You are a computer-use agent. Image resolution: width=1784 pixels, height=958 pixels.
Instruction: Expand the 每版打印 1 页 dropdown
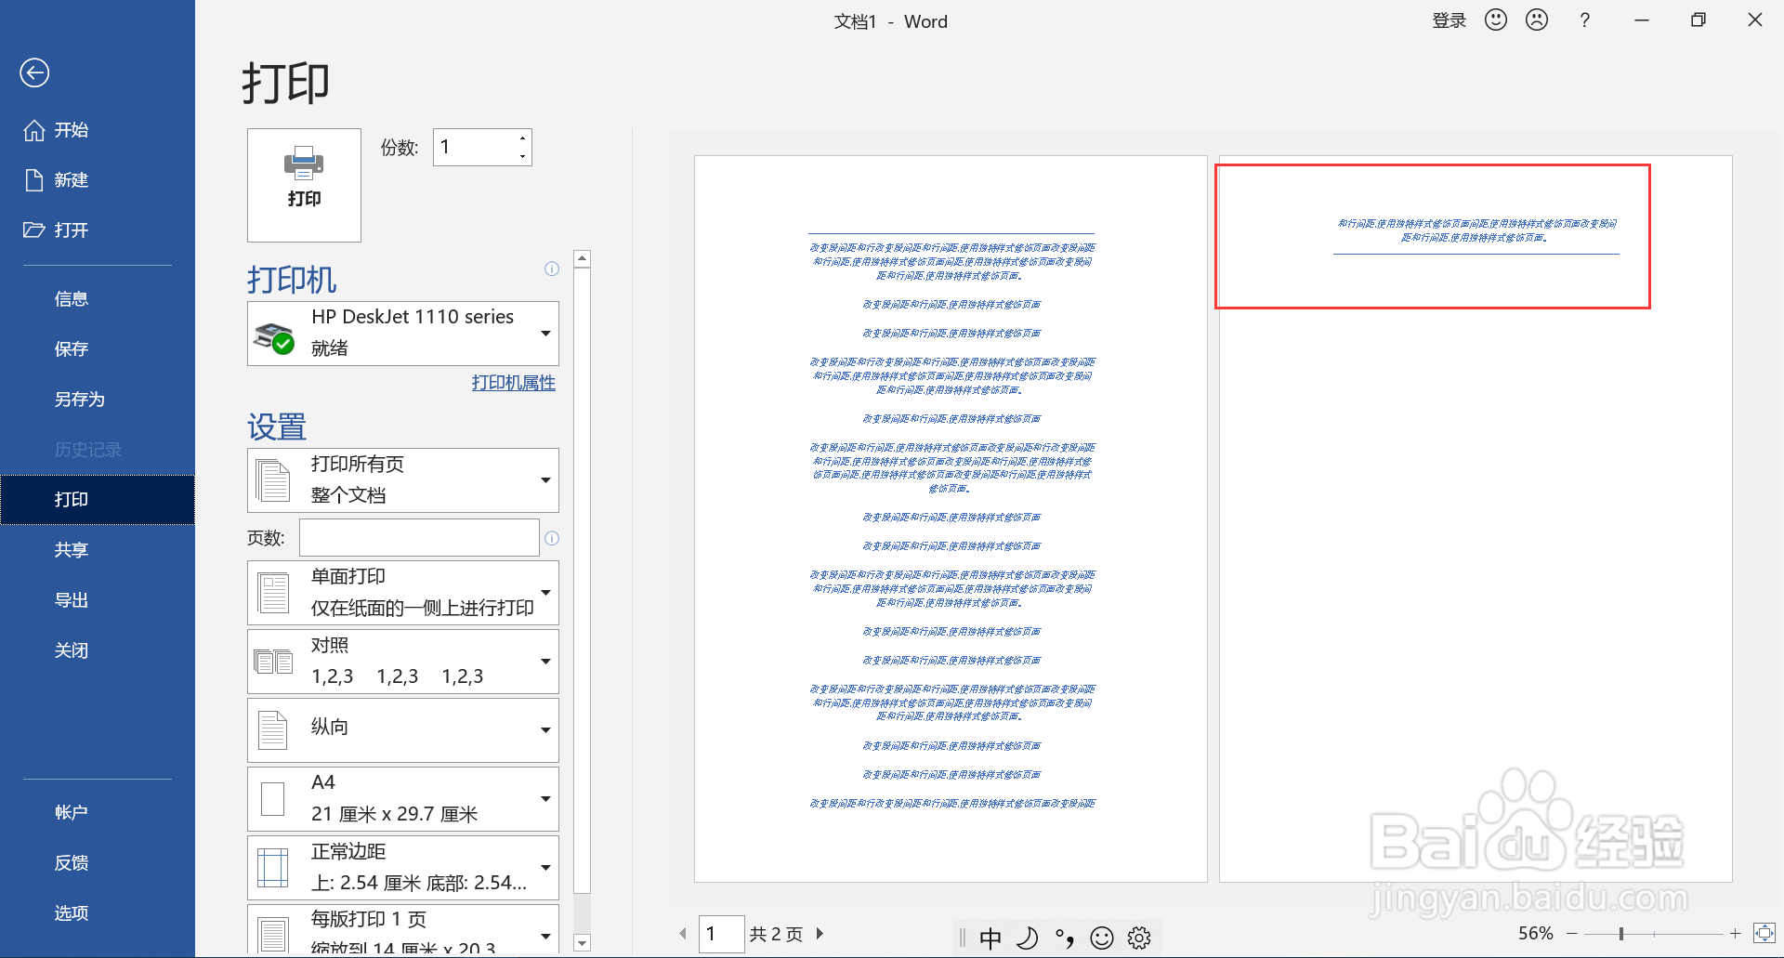click(403, 929)
